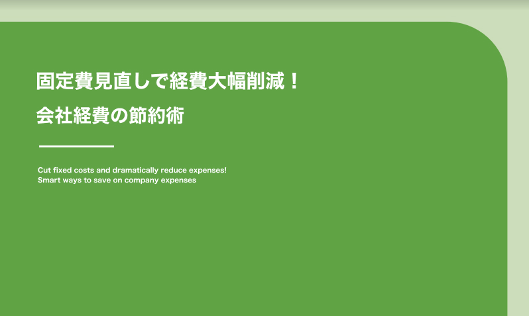Screen dimensions: 529x316
Task: Click the characters 経費大幅削減 in the headline
Action: tap(227, 82)
